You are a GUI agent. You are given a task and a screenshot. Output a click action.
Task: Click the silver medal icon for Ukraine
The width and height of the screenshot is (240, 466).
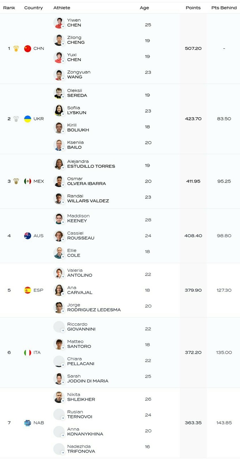coord(16,119)
